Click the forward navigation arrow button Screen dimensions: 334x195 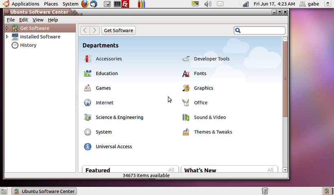click(x=95, y=30)
